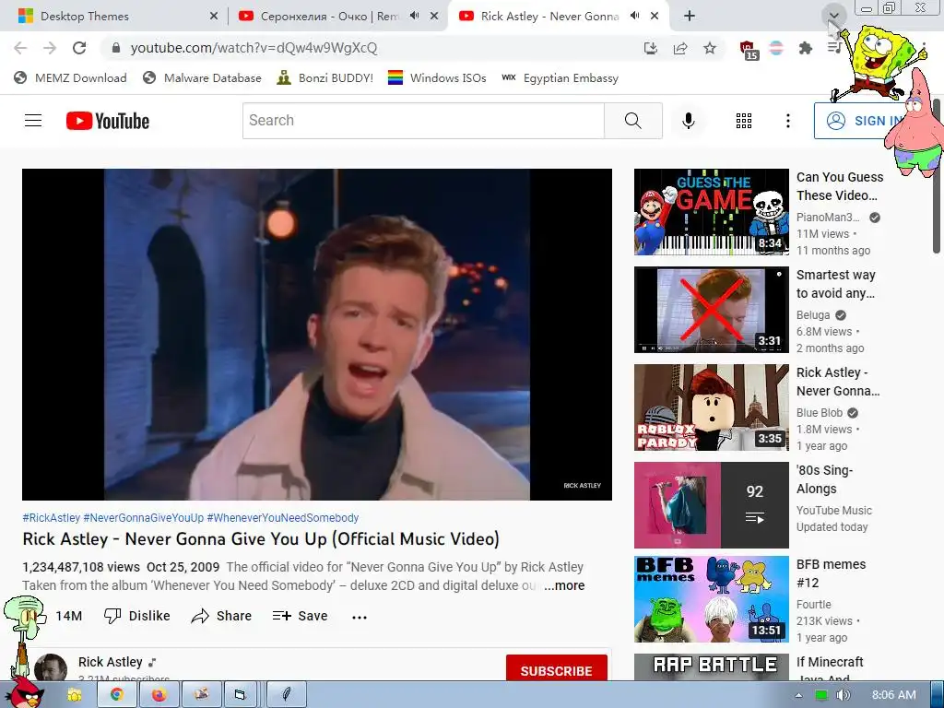
Task: Open the YouTube hamburger guide menu
Action: tap(33, 121)
